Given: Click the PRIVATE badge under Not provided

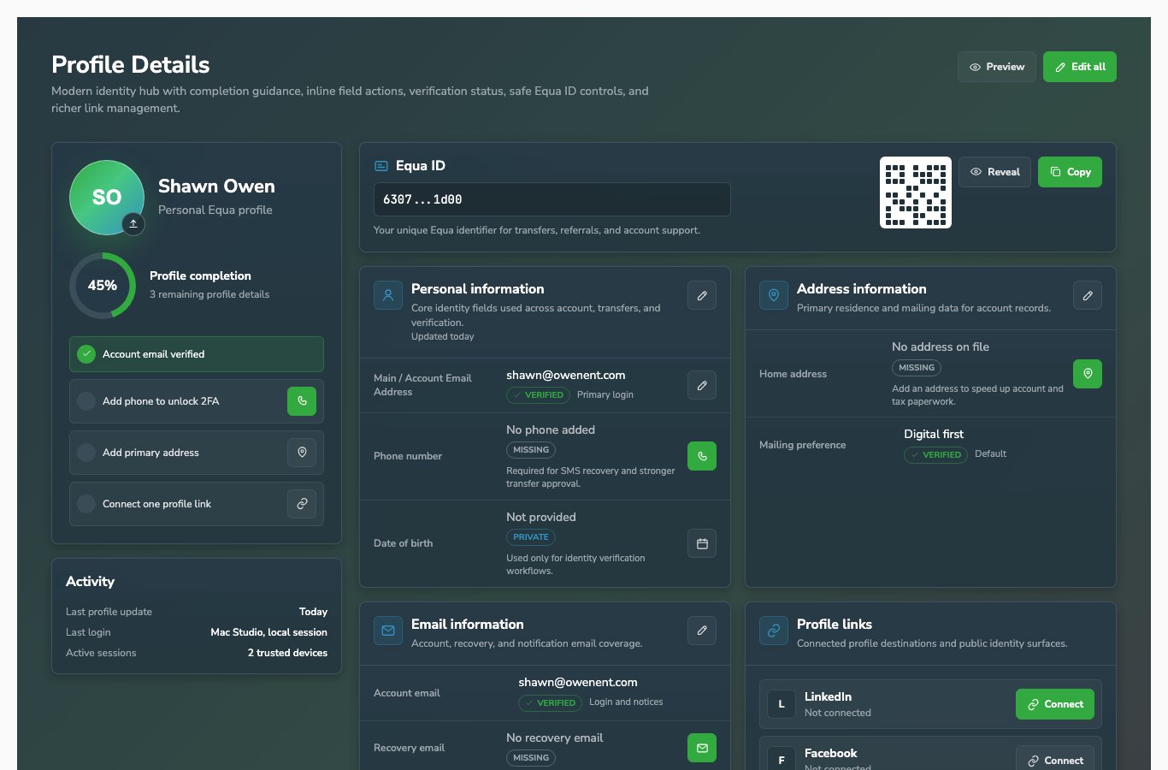Looking at the screenshot, I should click(531, 537).
